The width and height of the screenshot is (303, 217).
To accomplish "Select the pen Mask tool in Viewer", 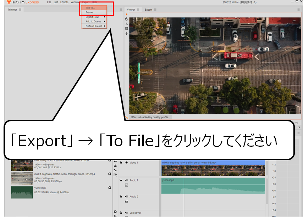I will (x=127, y=33).
